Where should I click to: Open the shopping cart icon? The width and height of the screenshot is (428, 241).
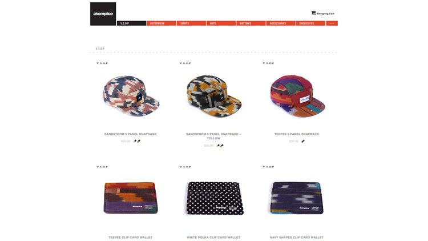point(313,13)
